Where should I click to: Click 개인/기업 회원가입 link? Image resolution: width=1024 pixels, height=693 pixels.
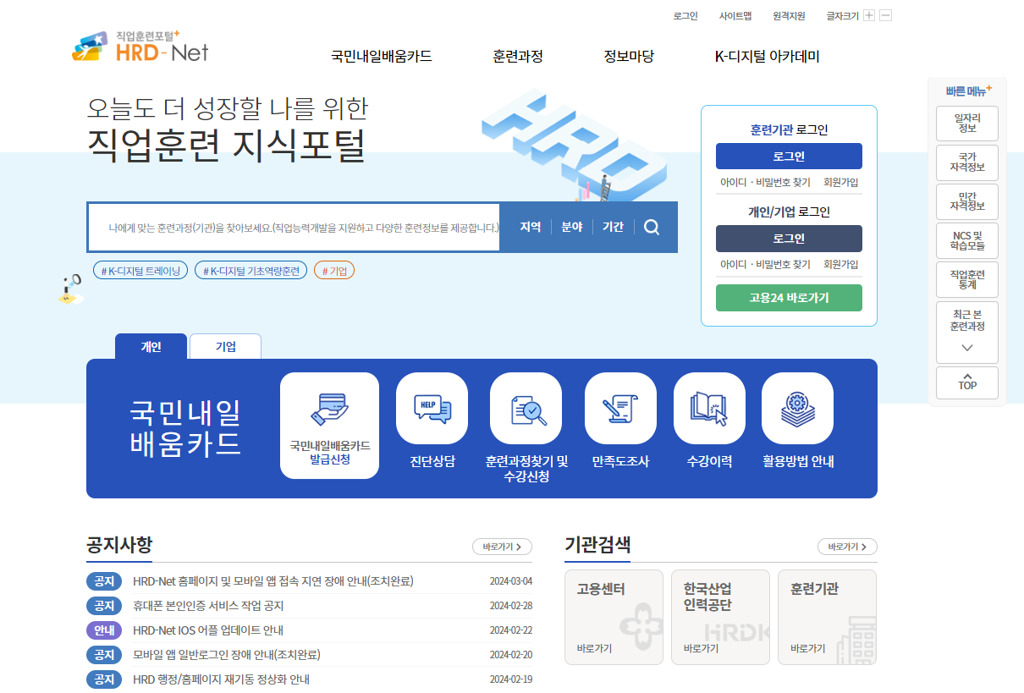tap(841, 265)
